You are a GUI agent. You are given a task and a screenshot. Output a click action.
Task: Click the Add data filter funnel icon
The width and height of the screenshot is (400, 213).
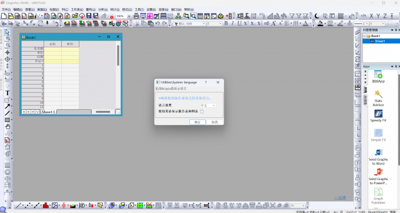(292, 16)
